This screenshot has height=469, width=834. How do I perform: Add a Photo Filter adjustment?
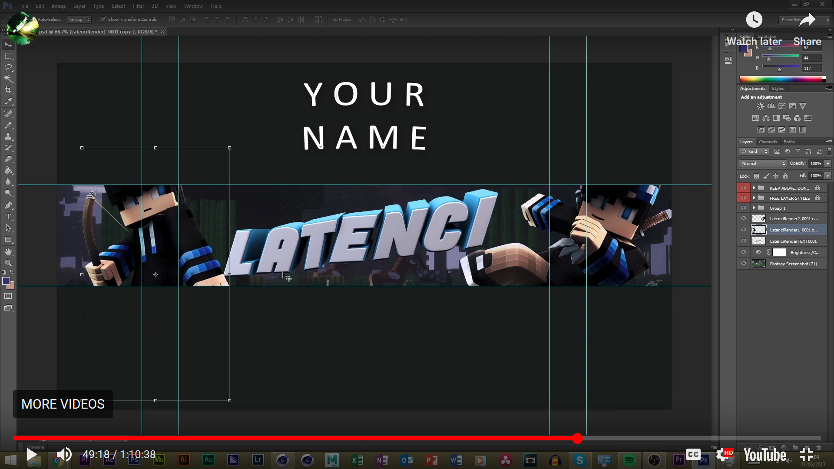pos(787,118)
